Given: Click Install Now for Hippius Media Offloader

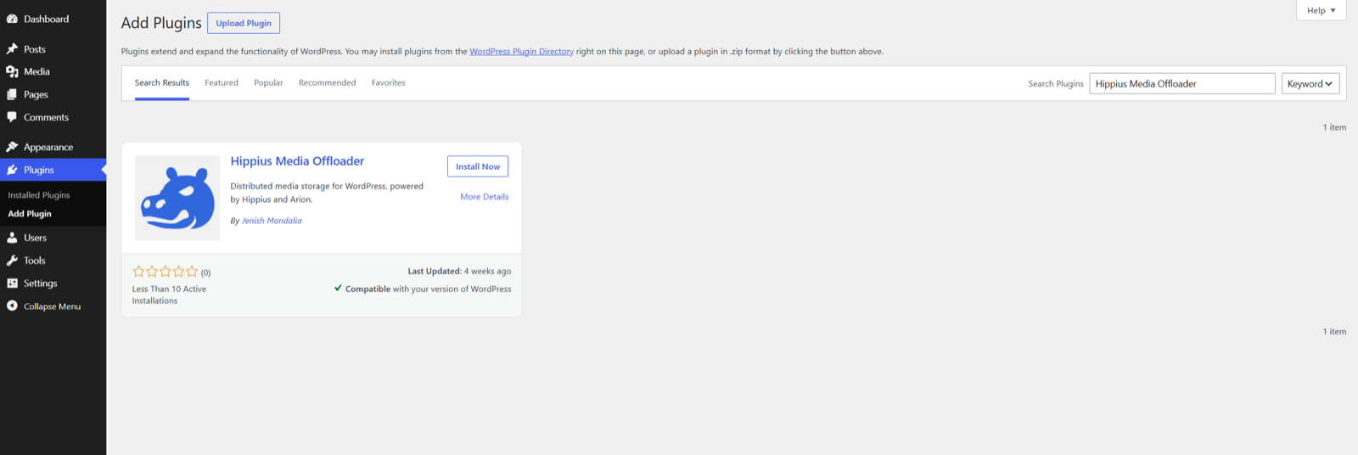Looking at the screenshot, I should pos(478,166).
